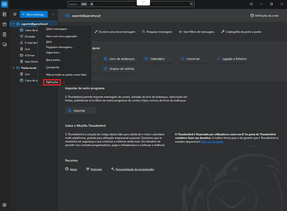This screenshot has height=211, width=287.
Task: Collapse the suporte@garvetur.pt account tree
Action: [14, 24]
